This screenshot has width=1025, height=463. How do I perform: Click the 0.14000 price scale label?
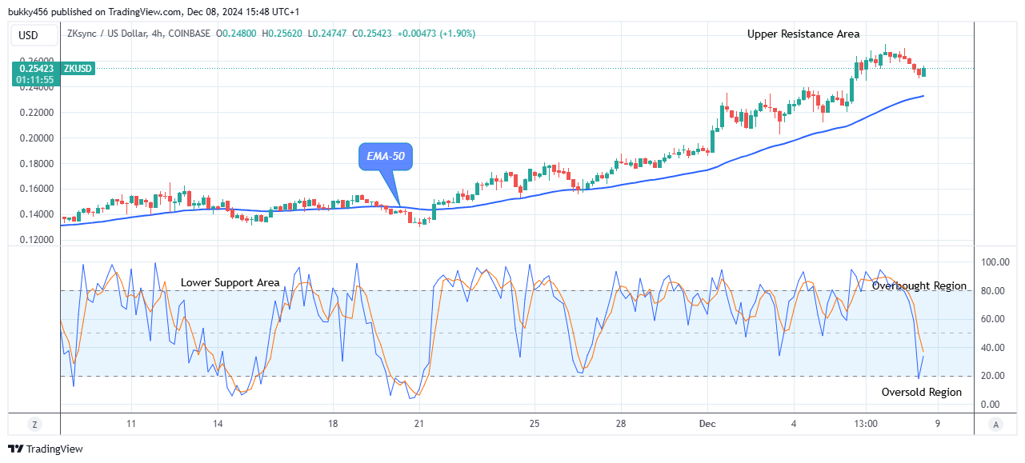pyautogui.click(x=37, y=214)
